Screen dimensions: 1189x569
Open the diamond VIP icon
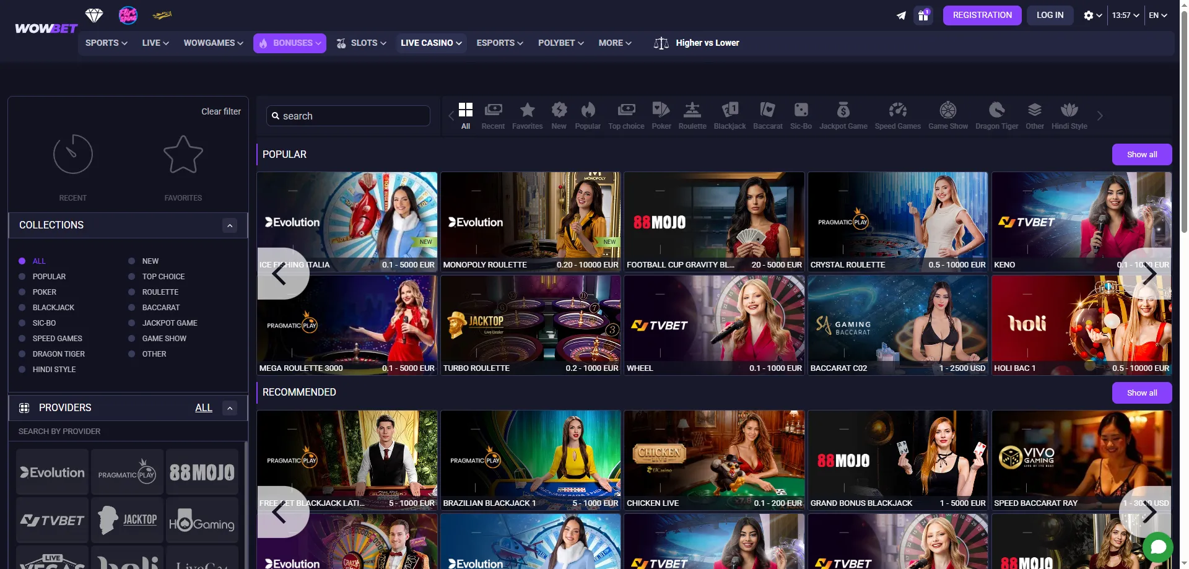click(x=94, y=15)
